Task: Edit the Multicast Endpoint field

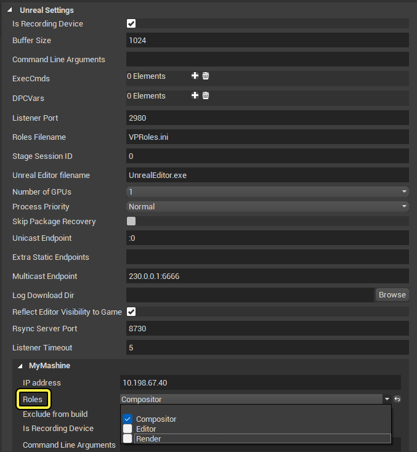Action: 267,276
